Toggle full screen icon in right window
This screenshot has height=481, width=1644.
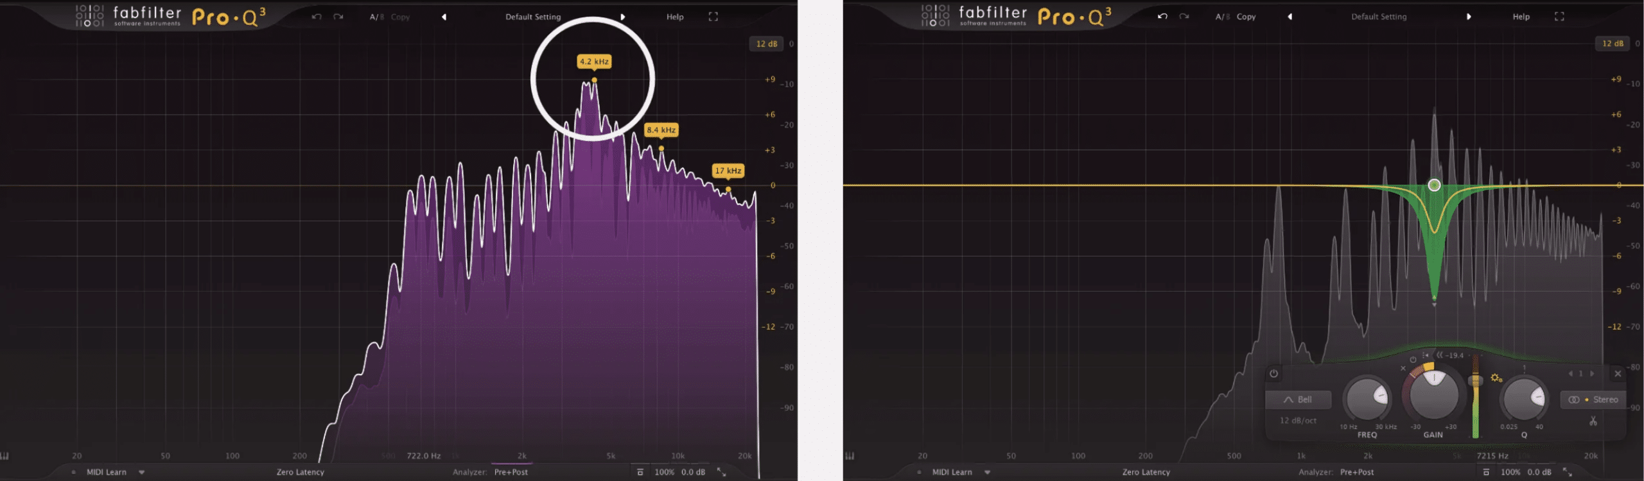(x=1559, y=17)
